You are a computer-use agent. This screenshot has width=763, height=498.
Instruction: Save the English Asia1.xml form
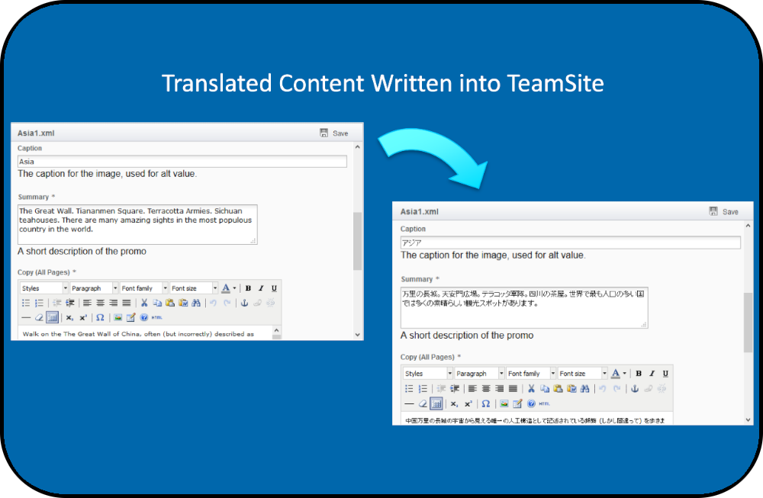334,133
